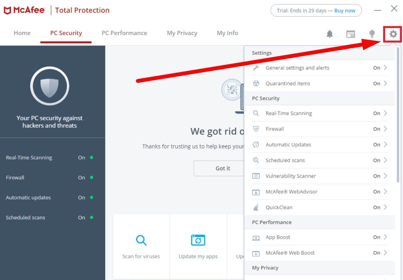Viewport: 403px width, 280px height.
Task: Click the calendar icon in the toolbar
Action: click(351, 34)
